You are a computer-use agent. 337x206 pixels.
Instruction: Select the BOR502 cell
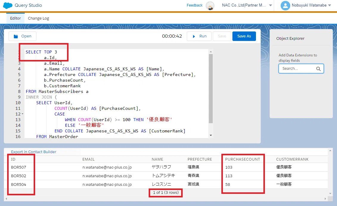(x=18, y=176)
